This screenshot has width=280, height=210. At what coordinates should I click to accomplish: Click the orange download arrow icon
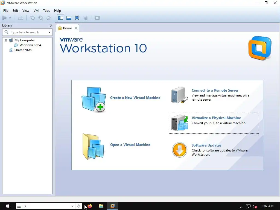click(180, 150)
